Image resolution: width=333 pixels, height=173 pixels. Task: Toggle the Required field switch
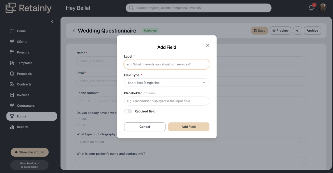128,111
